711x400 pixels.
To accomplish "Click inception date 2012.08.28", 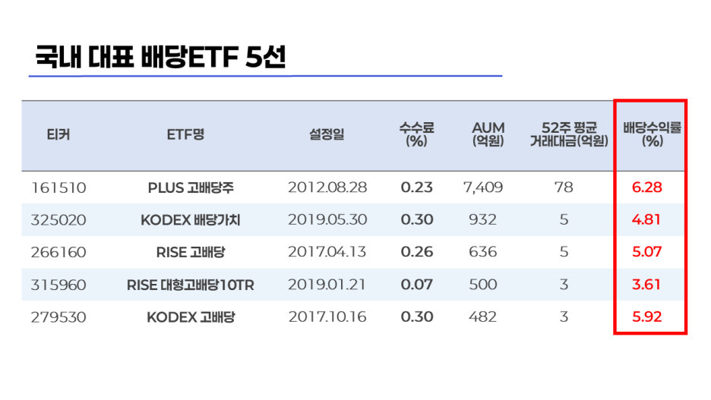I will (x=327, y=187).
